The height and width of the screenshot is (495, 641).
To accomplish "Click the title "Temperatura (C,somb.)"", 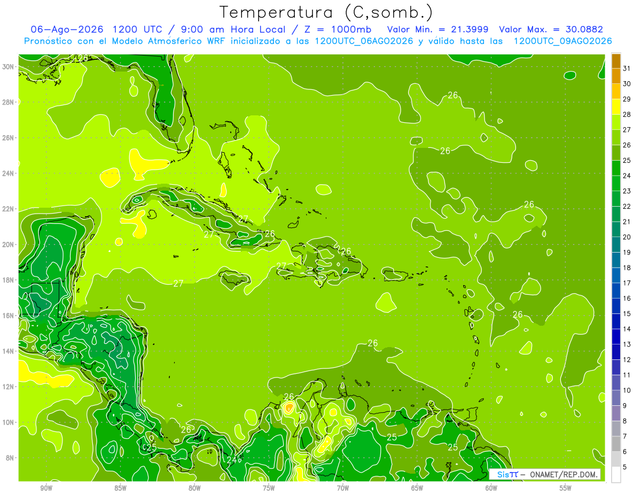I will [x=326, y=12].
